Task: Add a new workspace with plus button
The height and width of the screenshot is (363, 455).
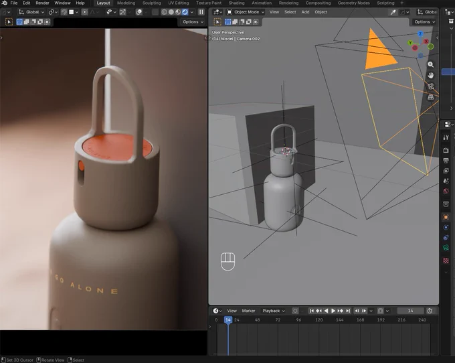Action: pos(402,3)
